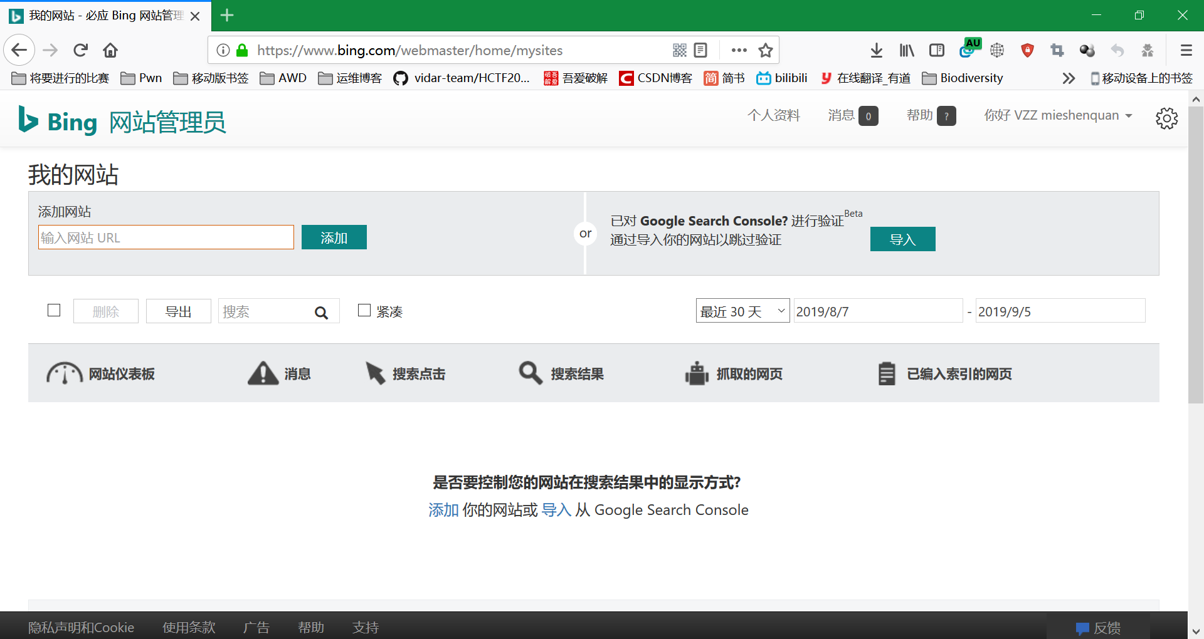Open the Biodiversity bookmark folder
Screen dimensions: 1204x639
[x=963, y=78]
